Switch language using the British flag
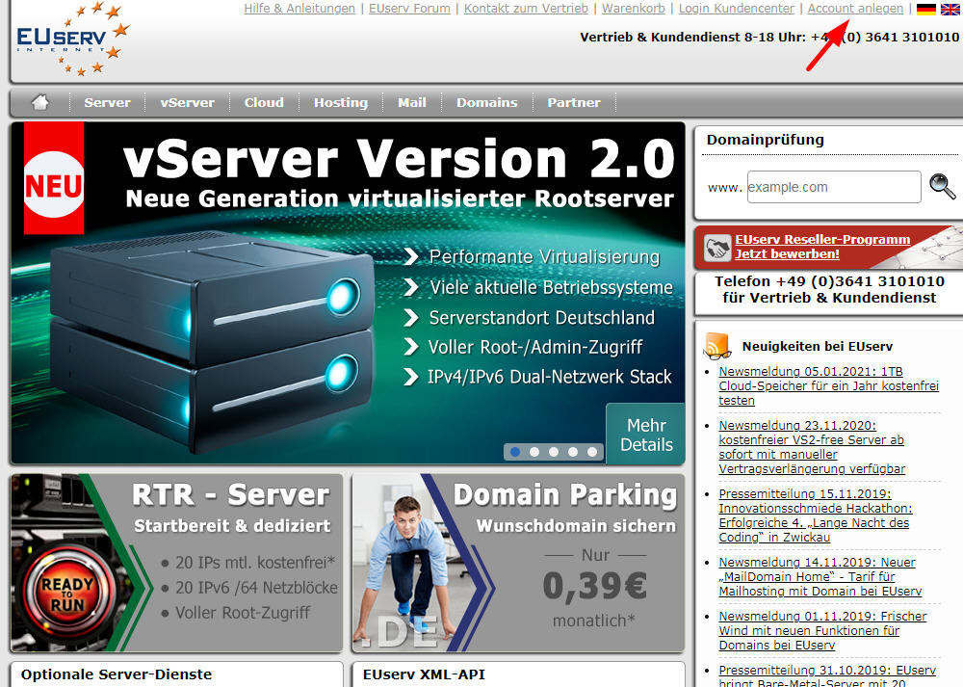The image size is (963, 687). [x=950, y=9]
